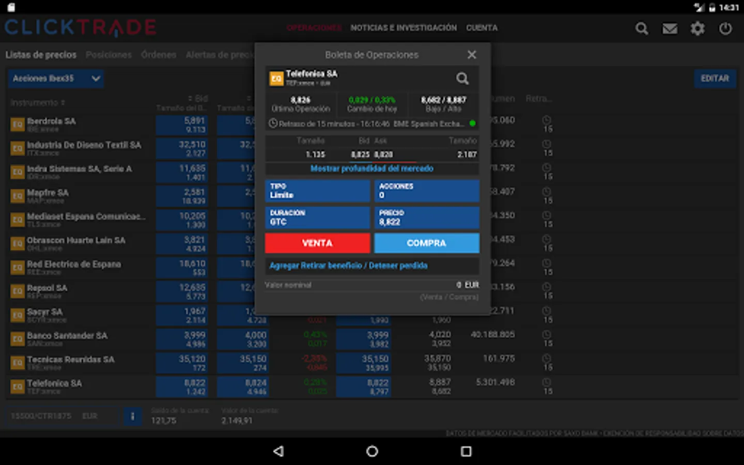Tap EQ icon for Banco Santander row
Viewport: 744px width, 465px height.
pos(18,339)
